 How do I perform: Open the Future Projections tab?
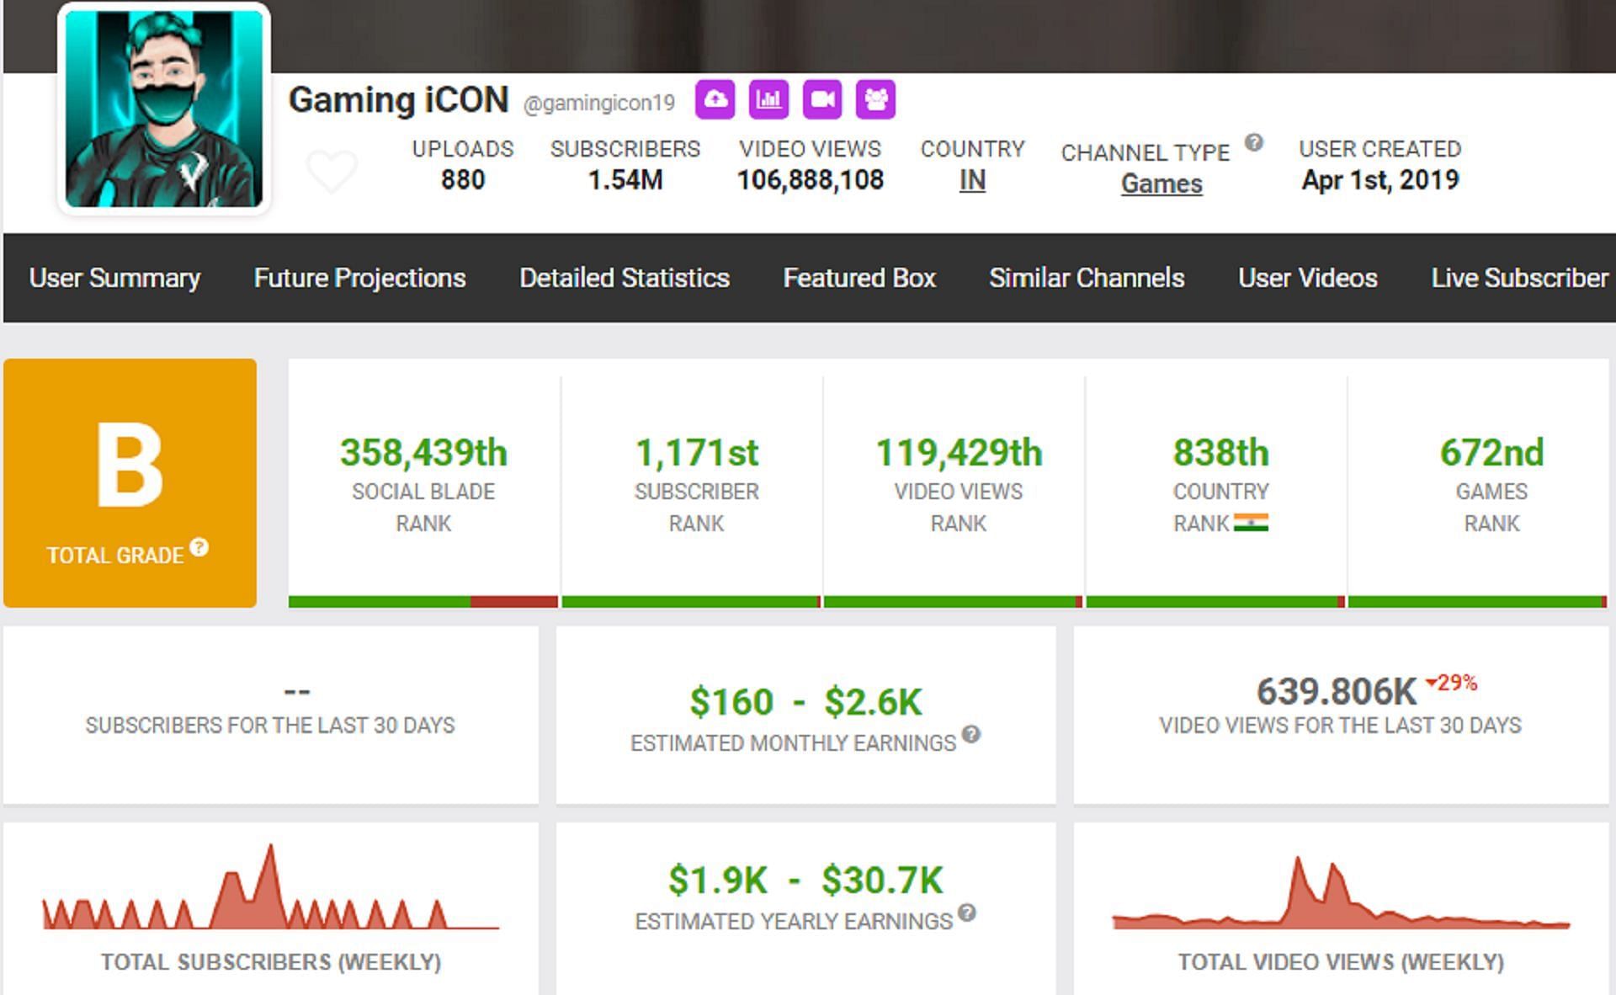point(359,278)
